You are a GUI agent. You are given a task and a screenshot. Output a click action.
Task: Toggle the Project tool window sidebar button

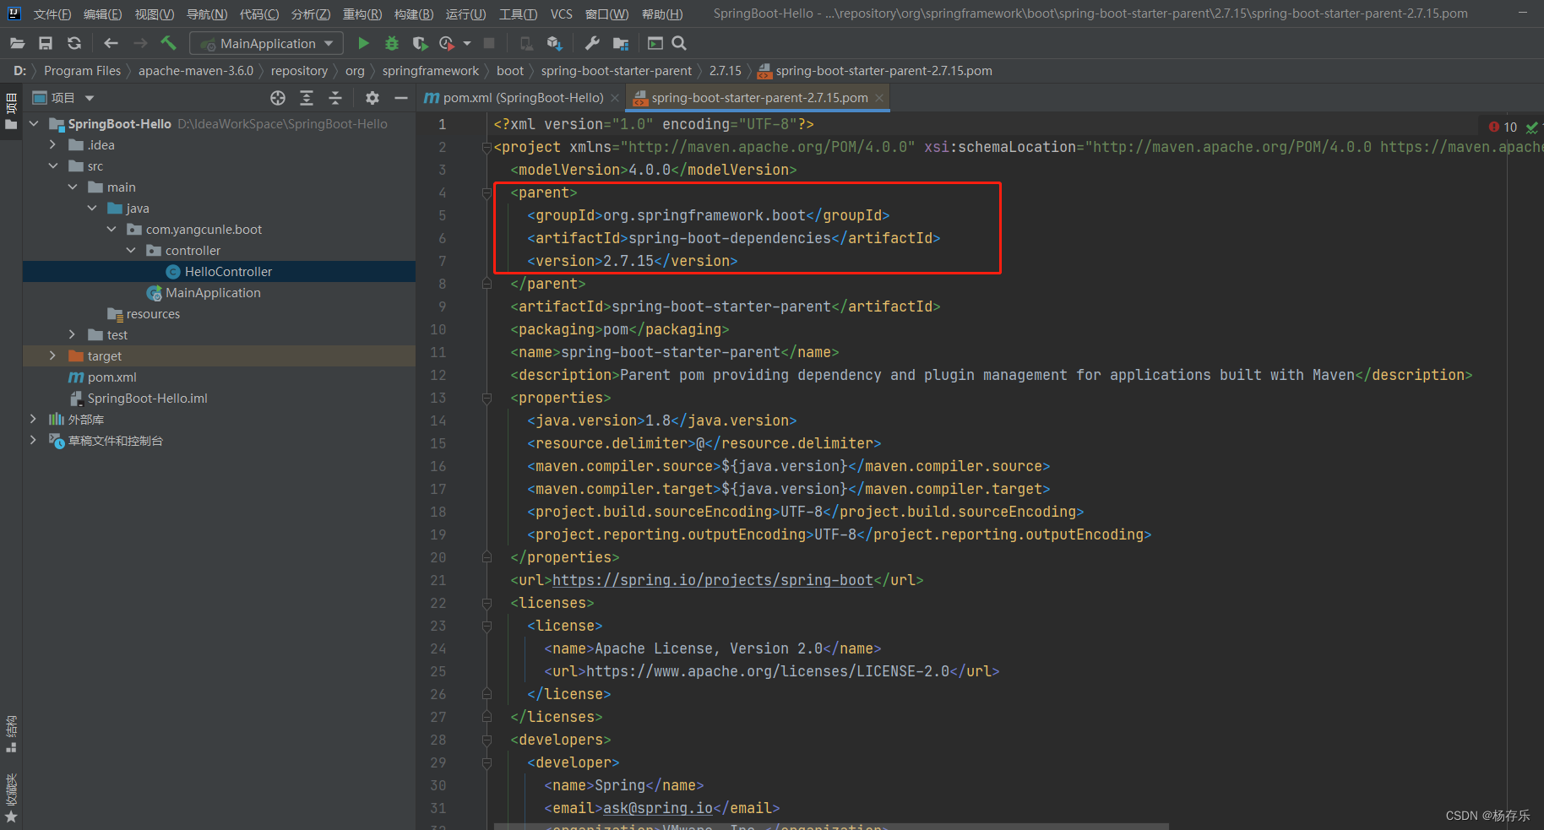click(11, 111)
